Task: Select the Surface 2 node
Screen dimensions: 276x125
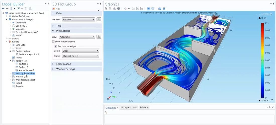Action: pos(23,67)
